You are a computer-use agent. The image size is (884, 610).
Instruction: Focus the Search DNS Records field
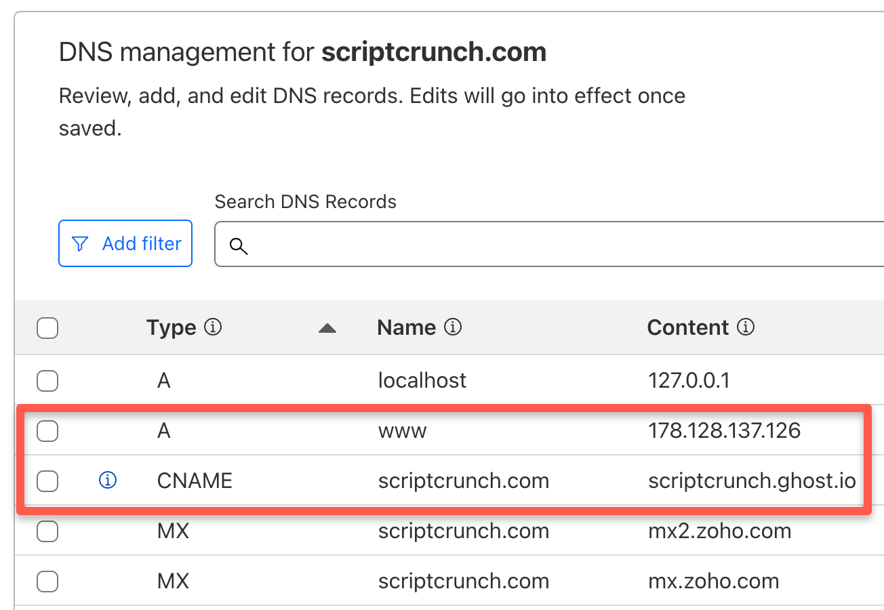(549, 244)
